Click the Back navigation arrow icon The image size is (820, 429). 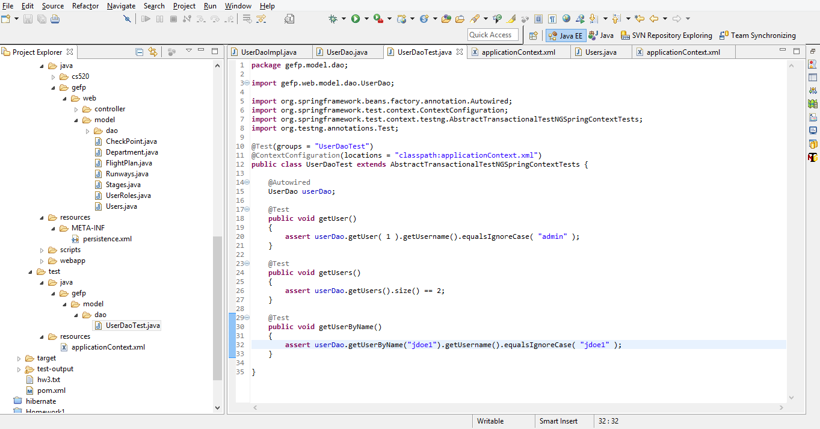(x=654, y=19)
